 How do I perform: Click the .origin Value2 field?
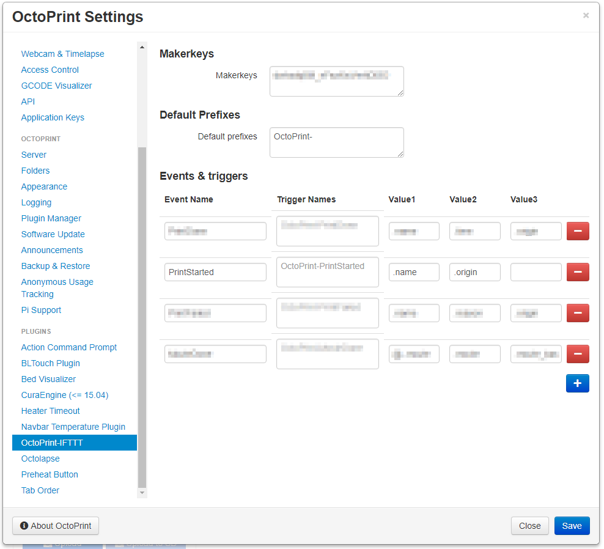pos(474,272)
